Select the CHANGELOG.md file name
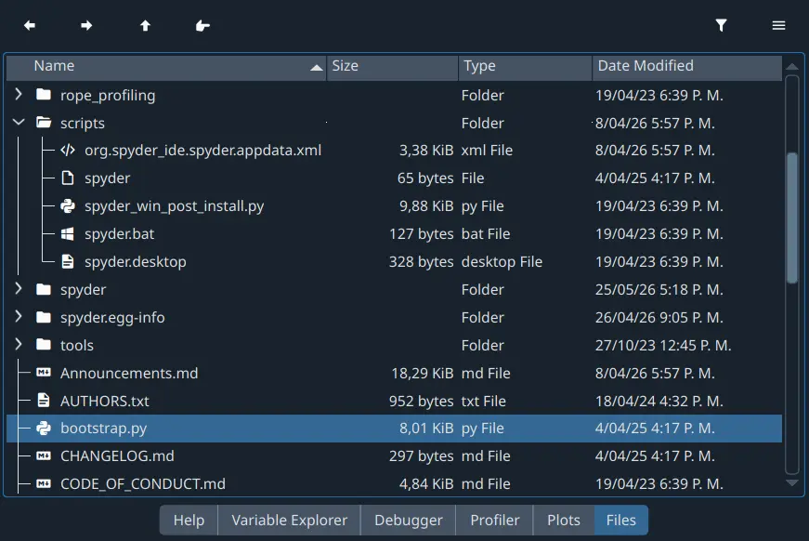The image size is (809, 541). 117,455
